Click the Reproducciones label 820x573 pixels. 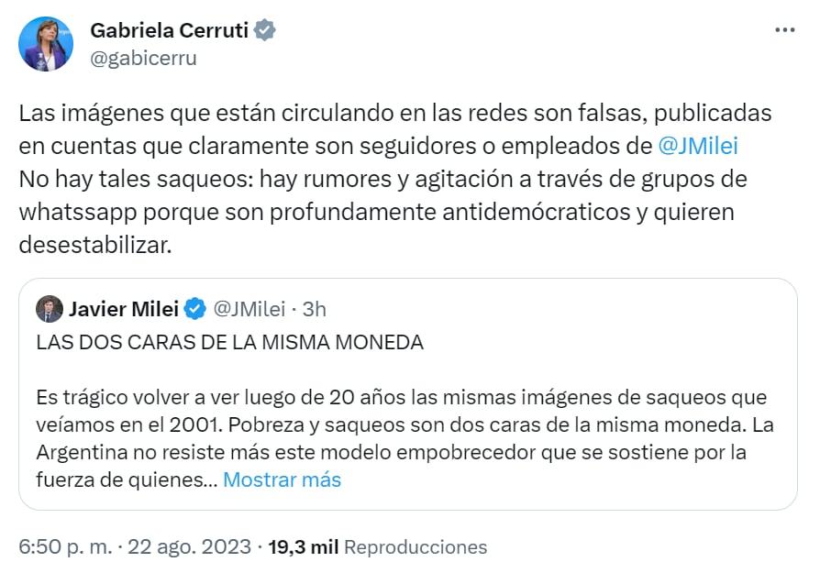(416, 547)
